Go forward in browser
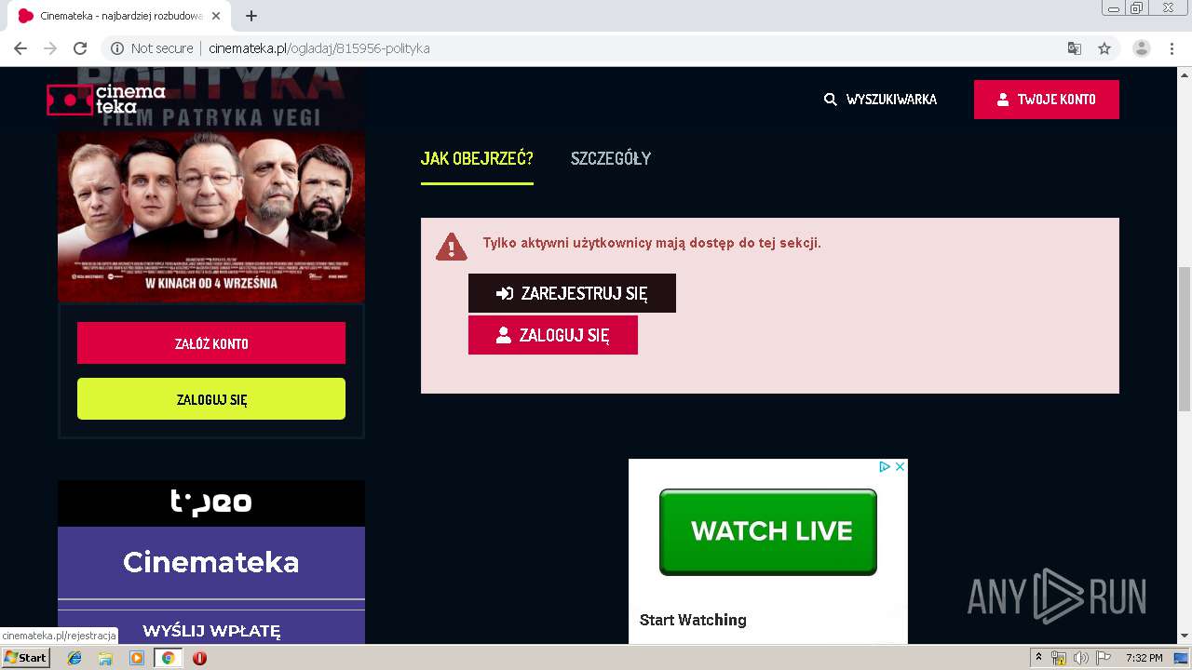Screen dimensions: 1192x670 pos(50,48)
